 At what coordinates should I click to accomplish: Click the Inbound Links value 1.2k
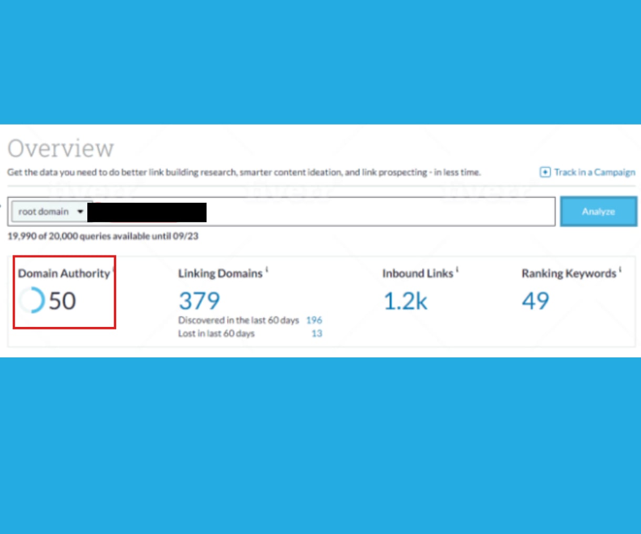[x=405, y=301]
